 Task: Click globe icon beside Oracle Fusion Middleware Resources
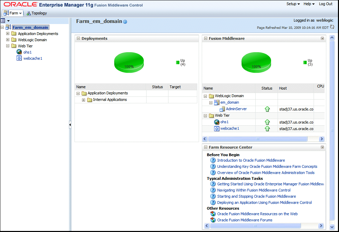[213, 213]
